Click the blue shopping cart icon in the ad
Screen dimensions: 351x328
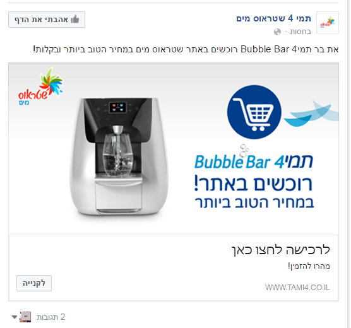click(254, 112)
